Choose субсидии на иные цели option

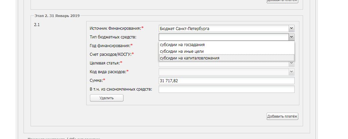coord(182,51)
